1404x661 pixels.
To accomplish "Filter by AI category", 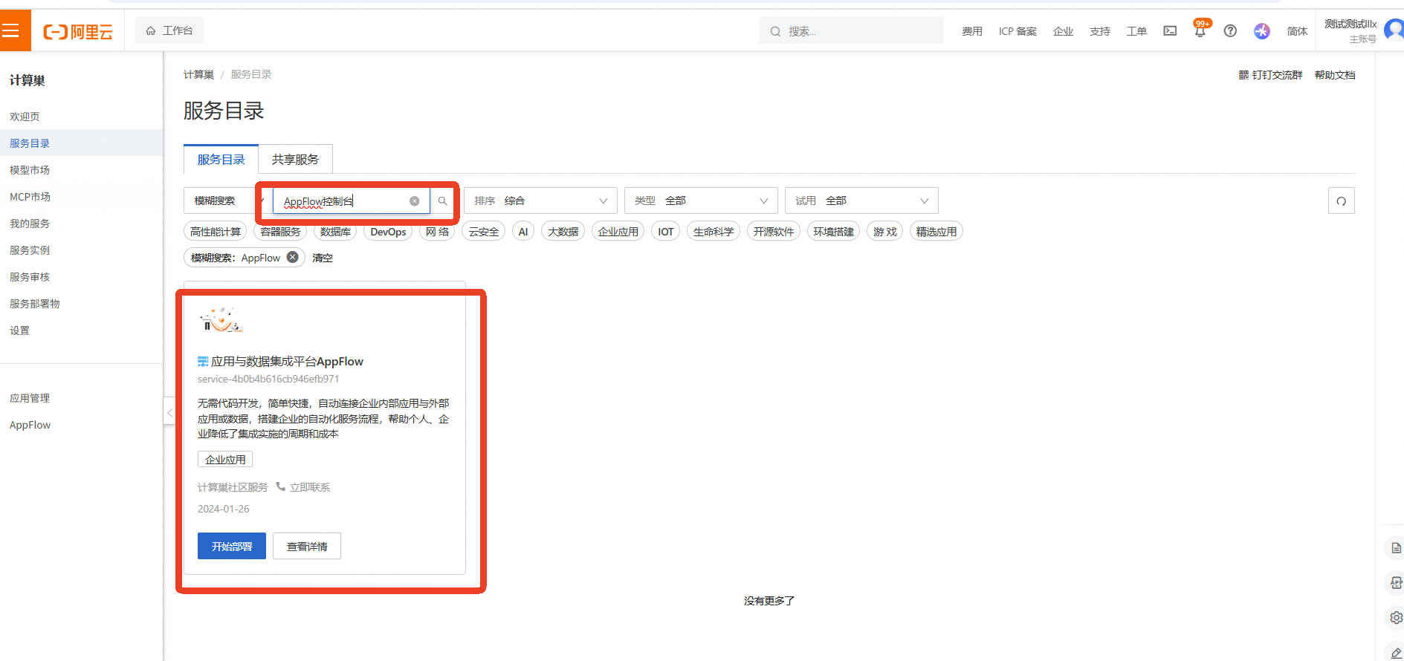I will [523, 232].
